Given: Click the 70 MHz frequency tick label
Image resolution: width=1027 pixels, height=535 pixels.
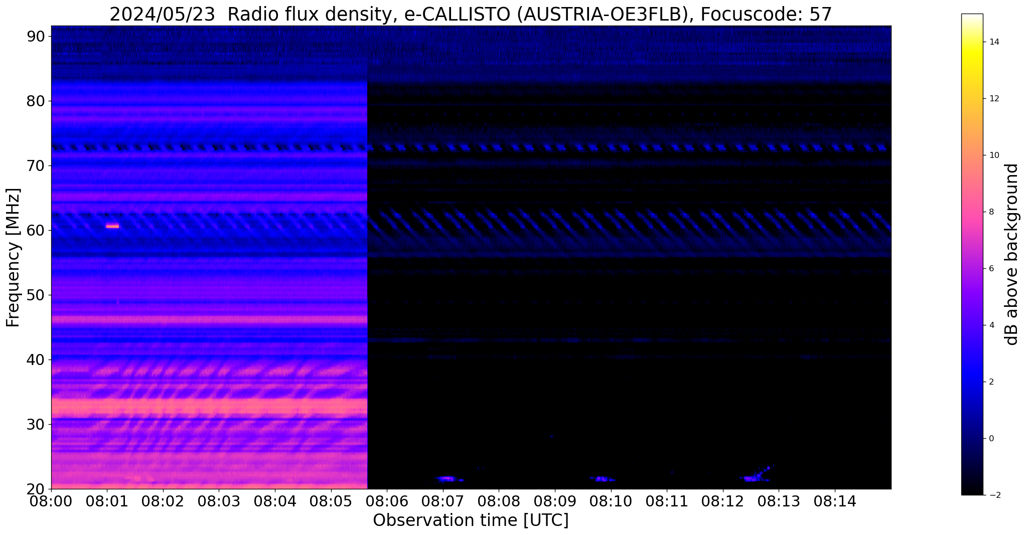Looking at the screenshot, I should point(36,166).
